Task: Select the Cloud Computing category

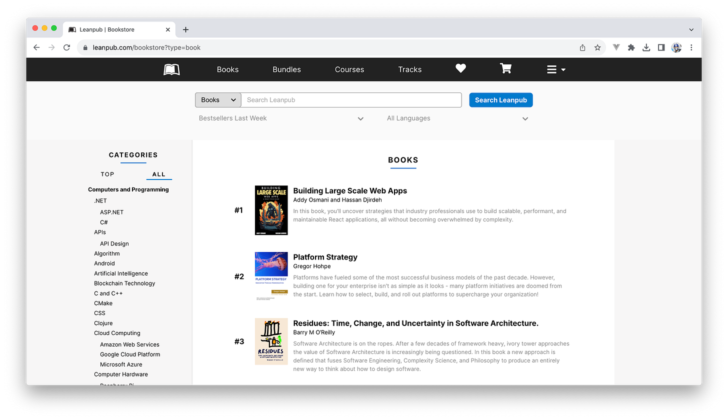Action: [117, 333]
